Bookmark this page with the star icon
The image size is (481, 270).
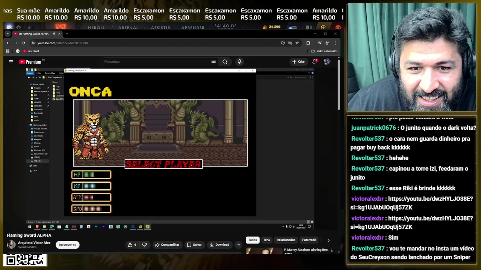pos(297,43)
